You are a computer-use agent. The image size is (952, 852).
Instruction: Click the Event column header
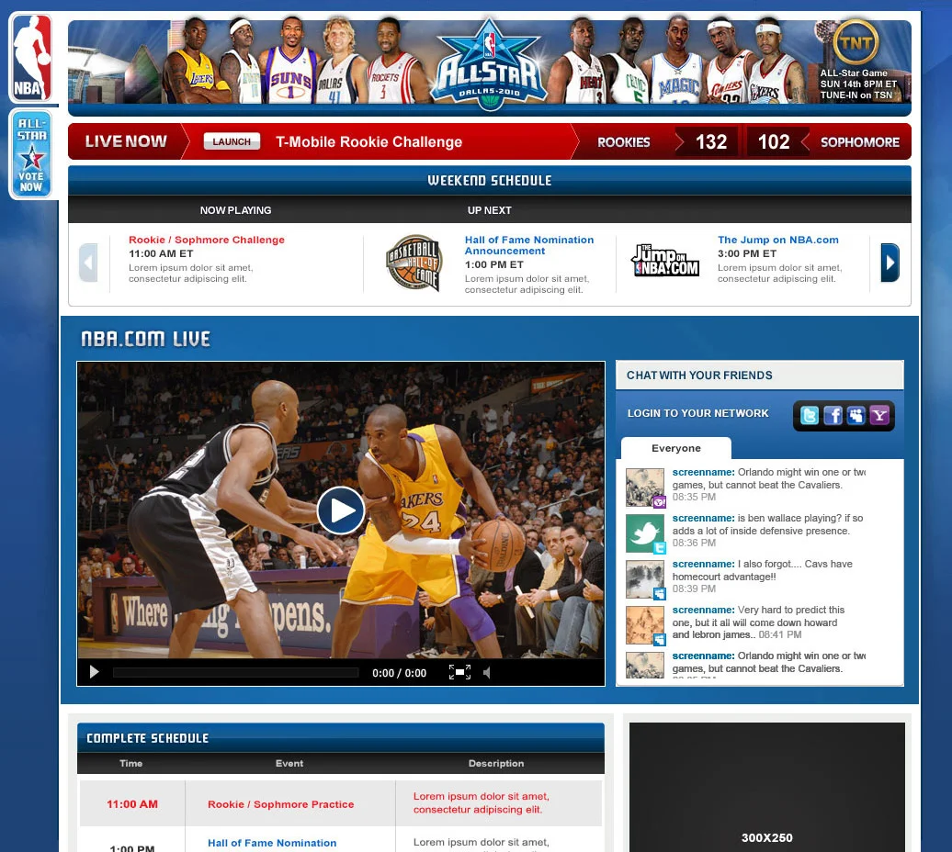289,764
